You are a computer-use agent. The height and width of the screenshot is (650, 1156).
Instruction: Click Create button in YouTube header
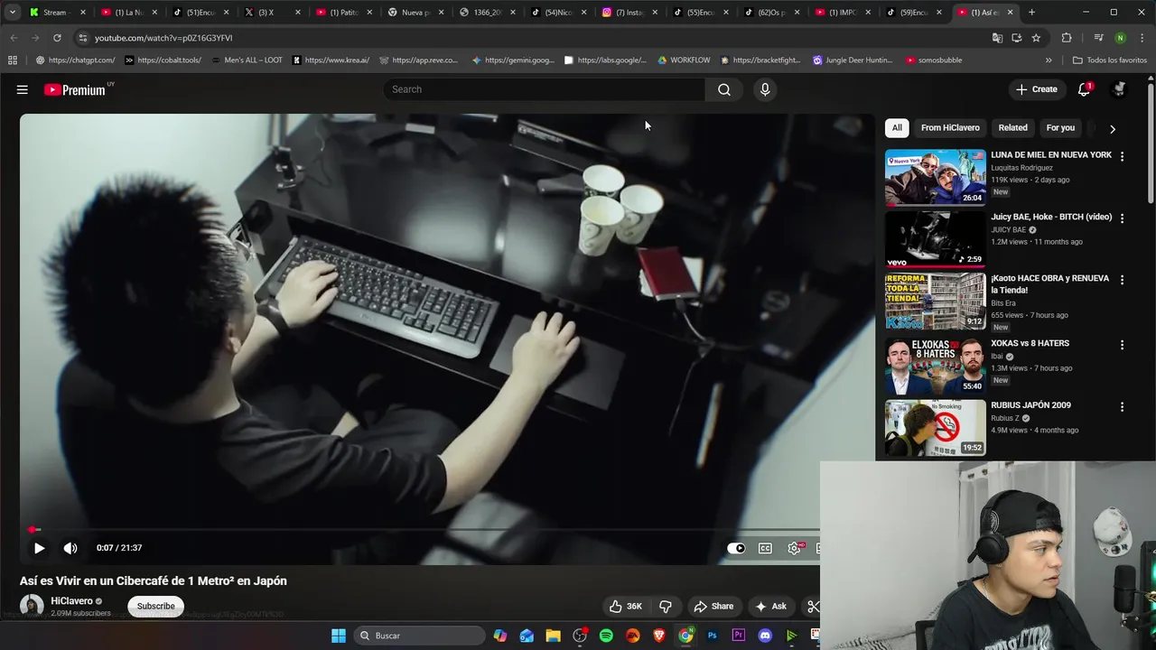click(x=1037, y=89)
